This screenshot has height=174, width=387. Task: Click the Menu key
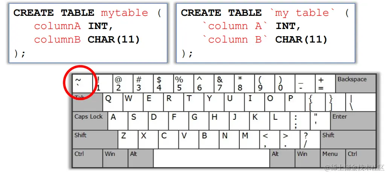[x=333, y=158]
